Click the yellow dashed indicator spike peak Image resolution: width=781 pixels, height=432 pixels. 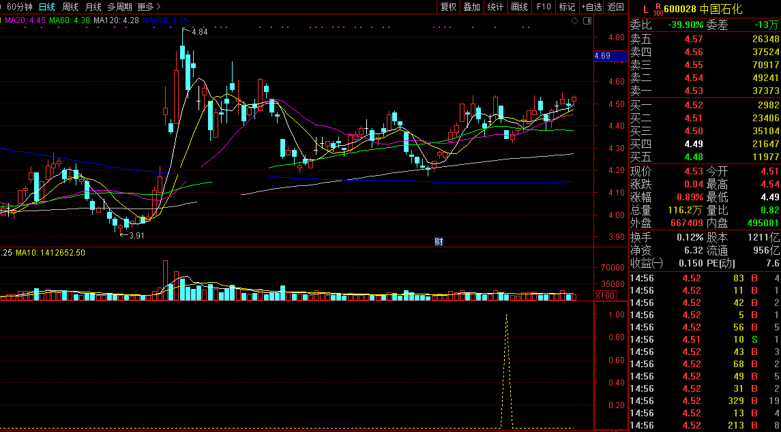tap(507, 315)
